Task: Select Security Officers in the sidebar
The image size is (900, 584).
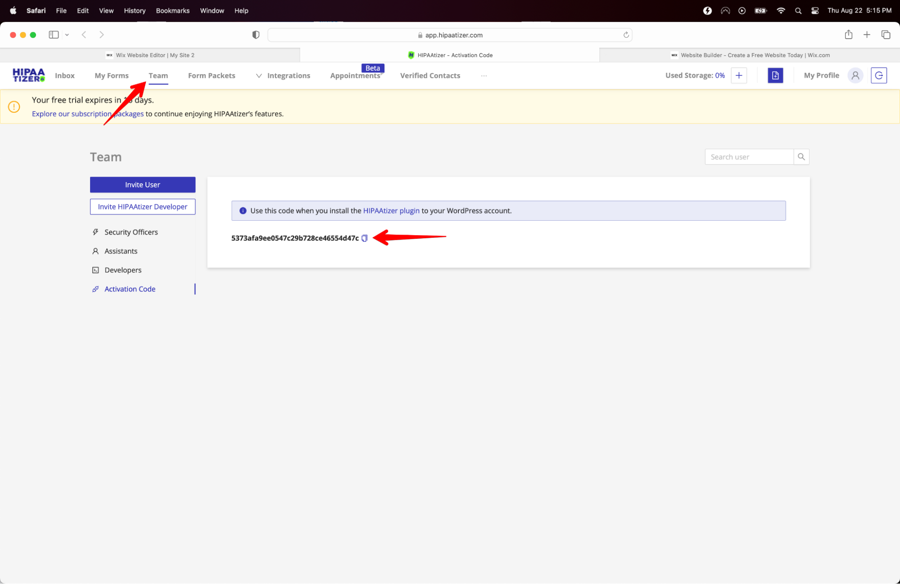Action: pyautogui.click(x=131, y=232)
